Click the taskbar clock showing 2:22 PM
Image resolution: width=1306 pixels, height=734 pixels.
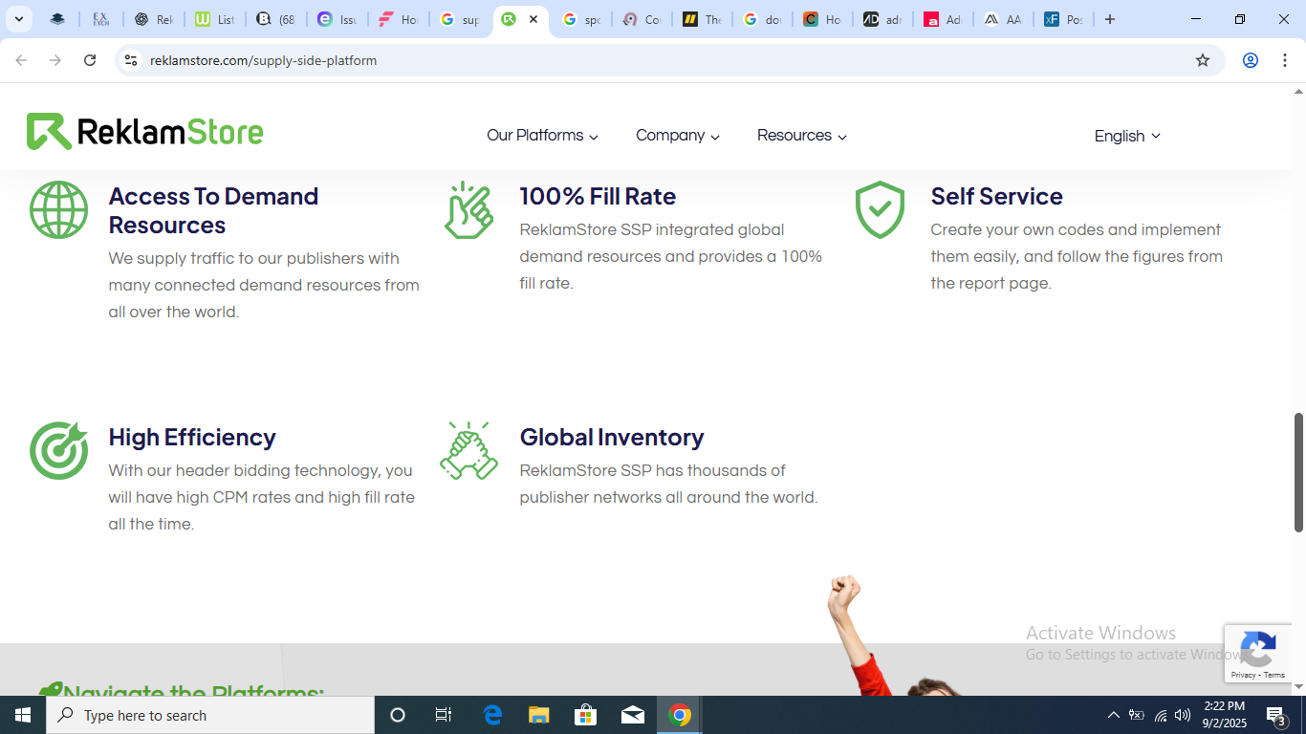(1224, 715)
